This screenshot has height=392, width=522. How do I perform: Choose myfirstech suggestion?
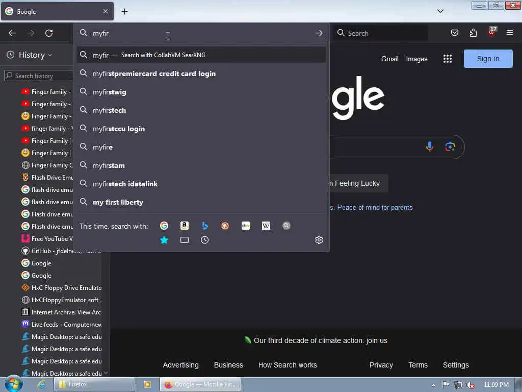tap(201, 110)
